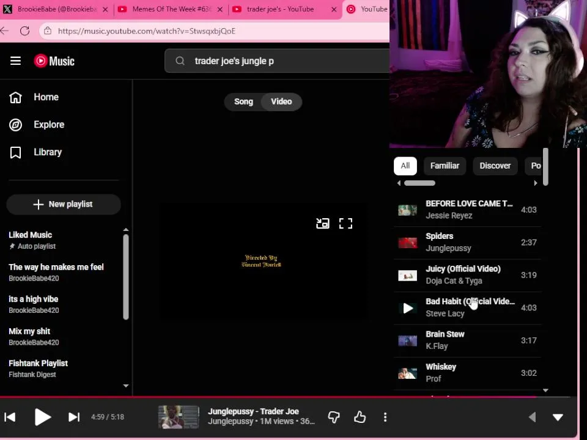
Task: Open Liked Music auto playlist
Action: pyautogui.click(x=32, y=240)
